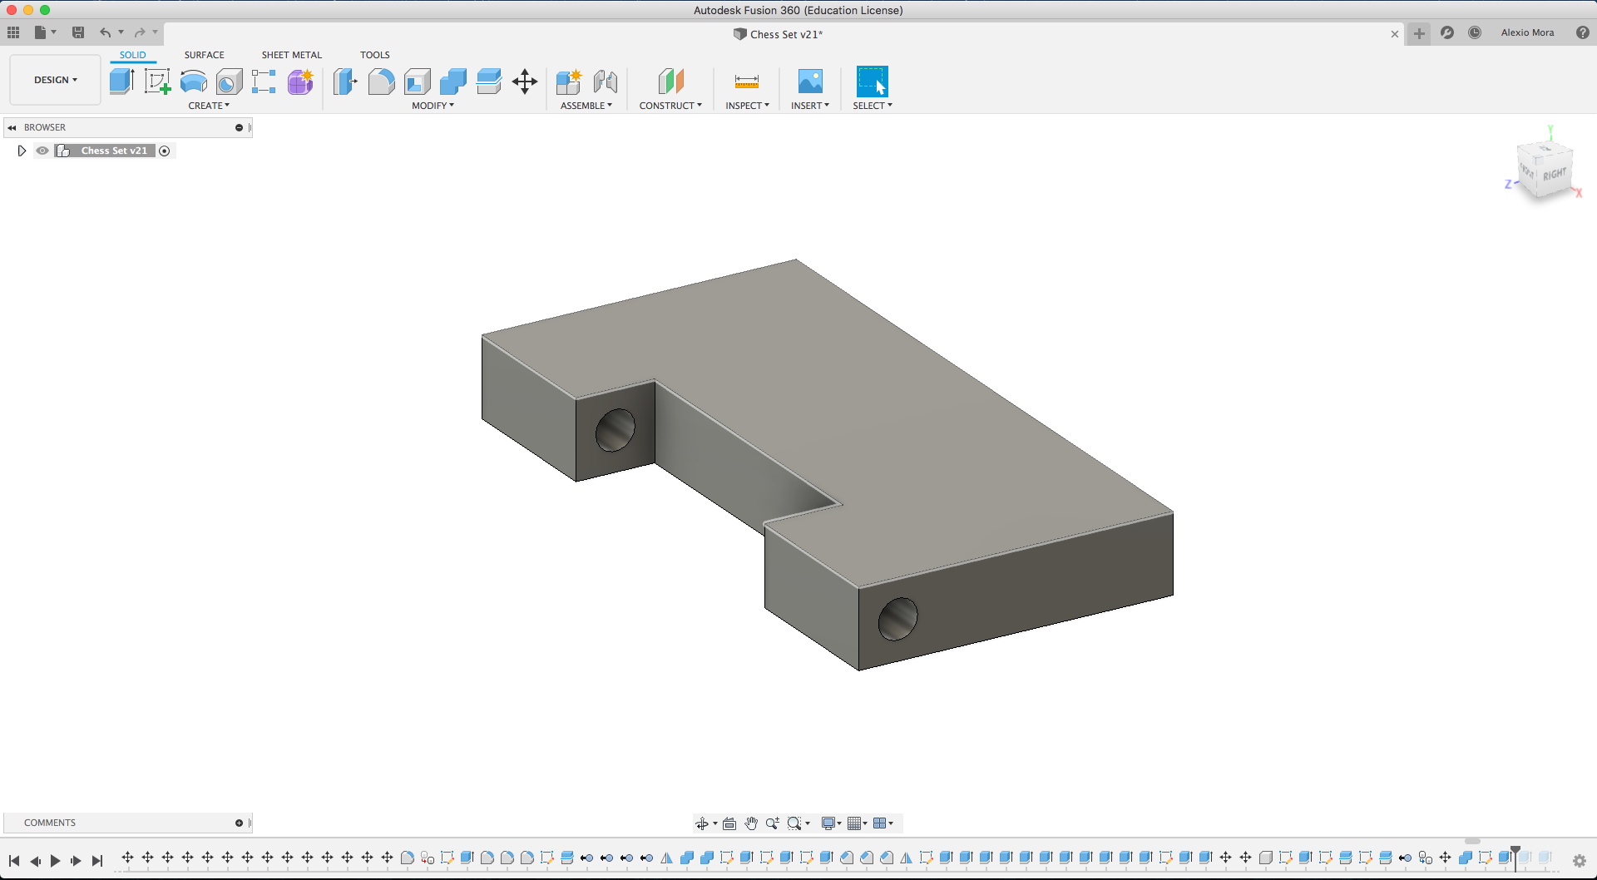Select the Chess Set v21* document tab
1597x880 pixels.
click(779, 34)
